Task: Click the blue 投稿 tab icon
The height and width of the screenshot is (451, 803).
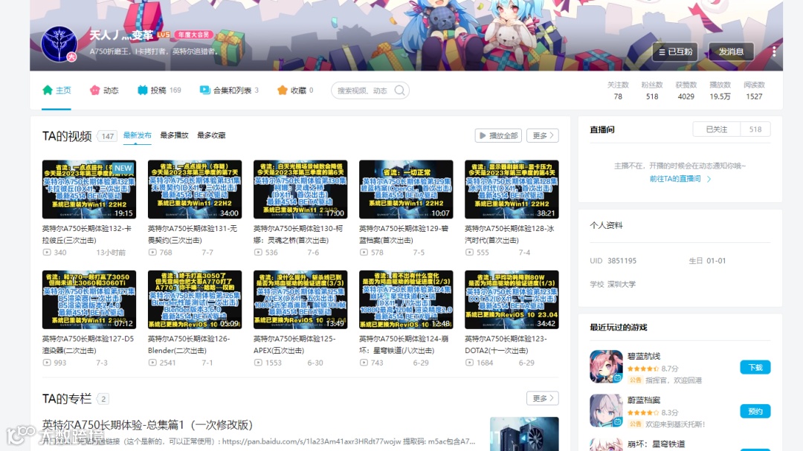Action: click(142, 90)
